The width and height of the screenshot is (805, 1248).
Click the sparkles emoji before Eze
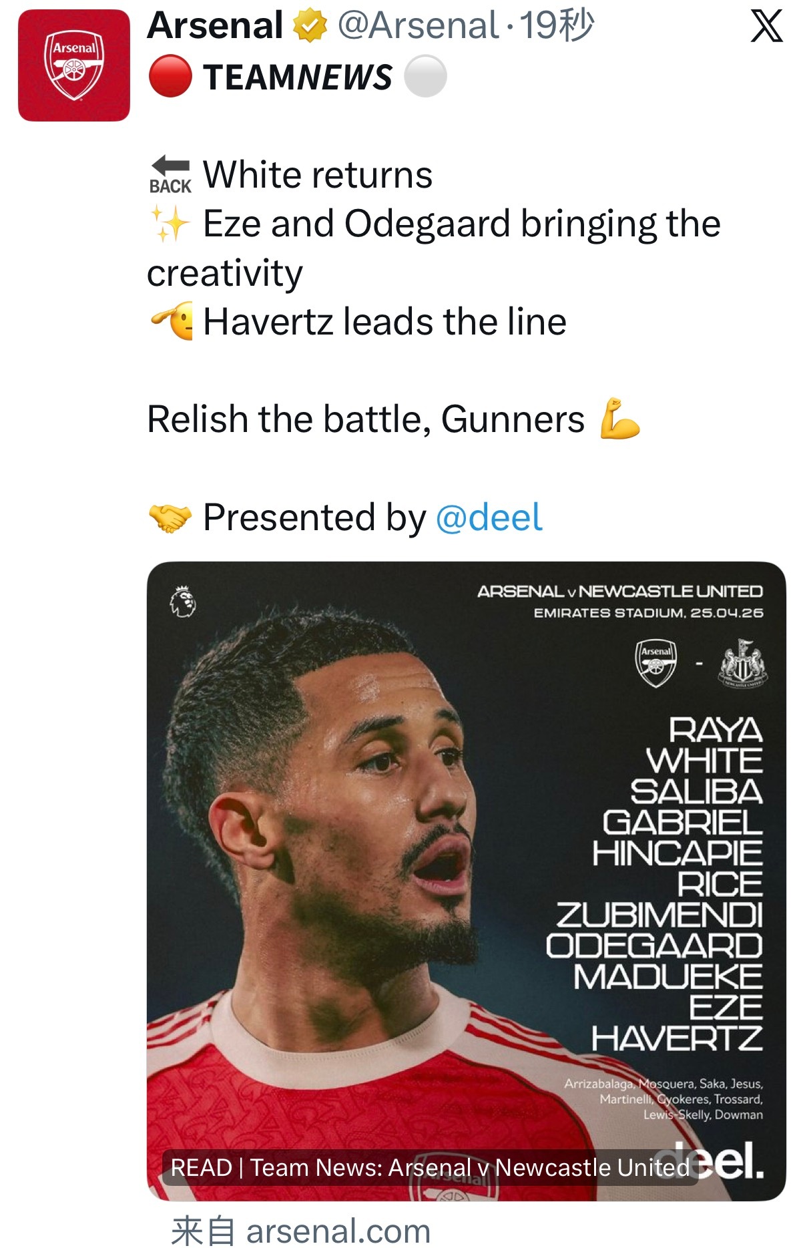tap(170, 223)
